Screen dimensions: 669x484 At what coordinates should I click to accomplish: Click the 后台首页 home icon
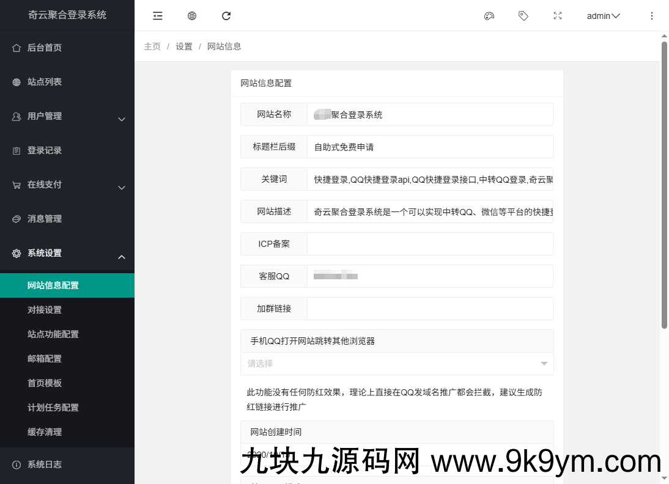pyautogui.click(x=17, y=48)
